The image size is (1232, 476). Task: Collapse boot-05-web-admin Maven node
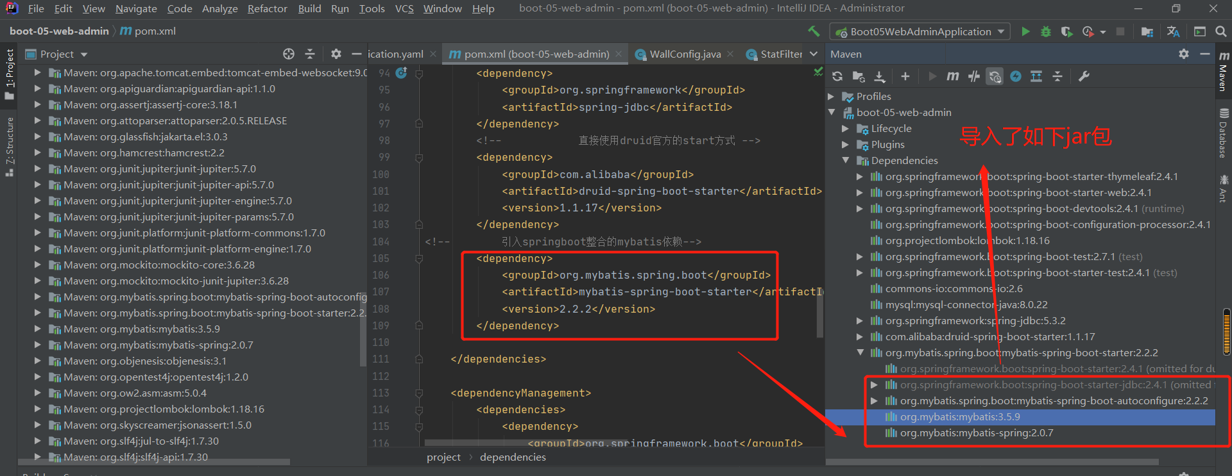pyautogui.click(x=832, y=113)
